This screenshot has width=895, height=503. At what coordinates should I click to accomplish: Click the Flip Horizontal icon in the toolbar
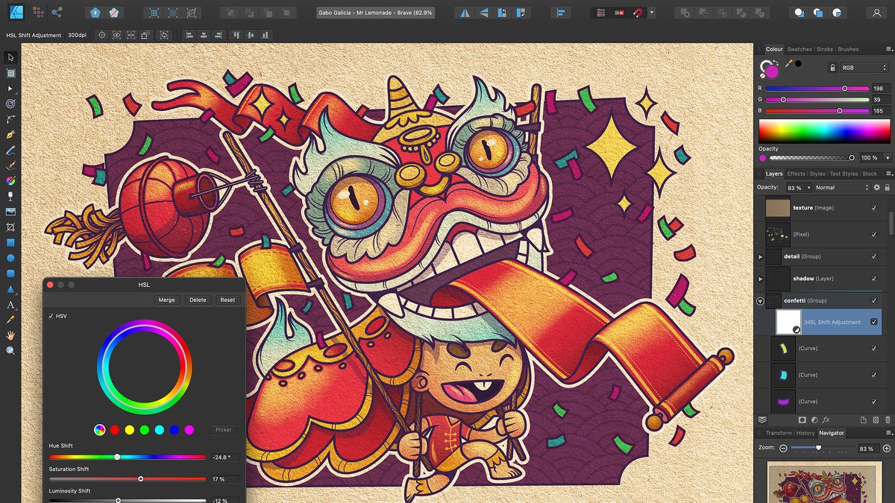465,12
